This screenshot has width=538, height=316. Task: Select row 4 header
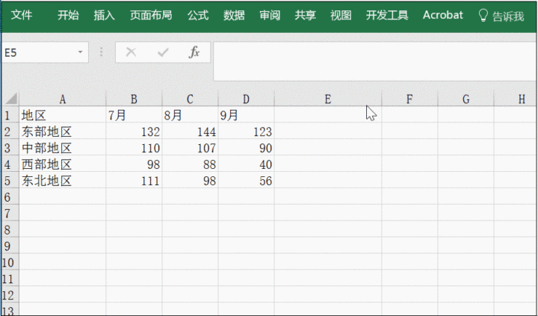pos(10,164)
